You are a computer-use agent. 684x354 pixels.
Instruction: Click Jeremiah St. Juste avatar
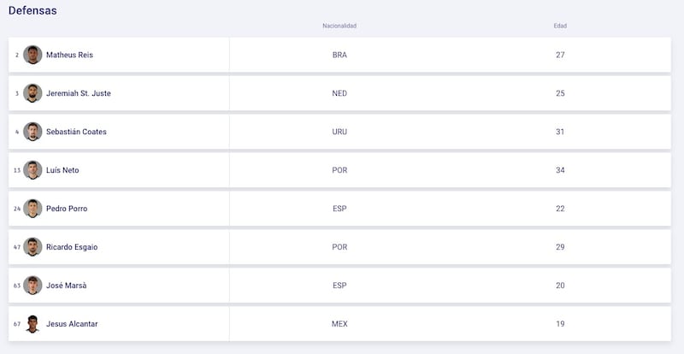pyautogui.click(x=32, y=93)
